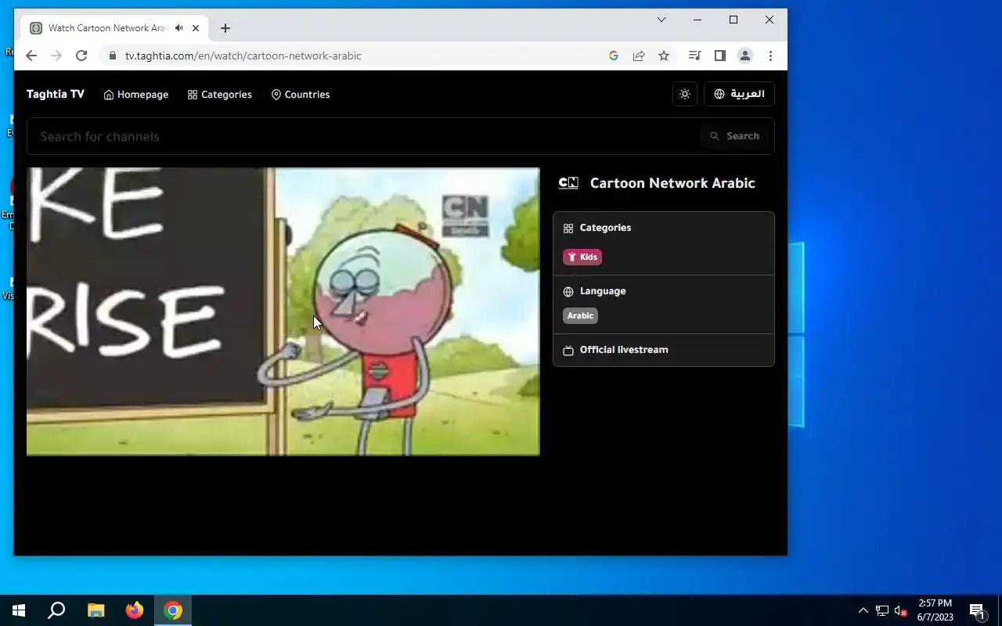
Task: Click the muted volume tray icon
Action: tap(901, 610)
